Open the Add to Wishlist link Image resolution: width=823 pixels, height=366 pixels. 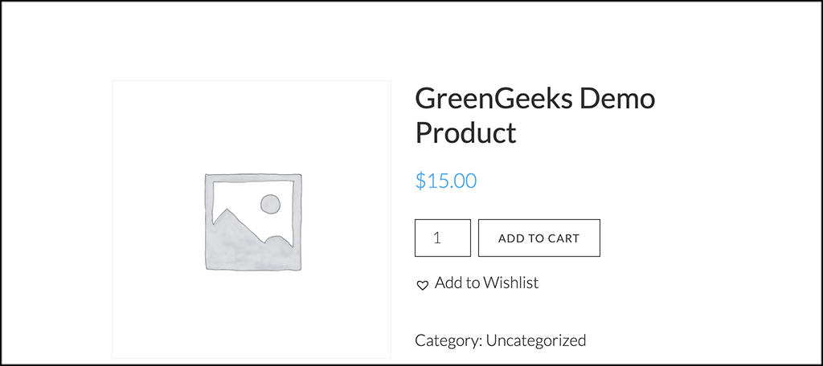(486, 283)
